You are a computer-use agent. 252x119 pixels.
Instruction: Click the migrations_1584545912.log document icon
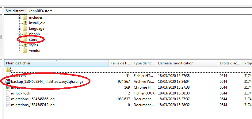[x=8, y=105]
